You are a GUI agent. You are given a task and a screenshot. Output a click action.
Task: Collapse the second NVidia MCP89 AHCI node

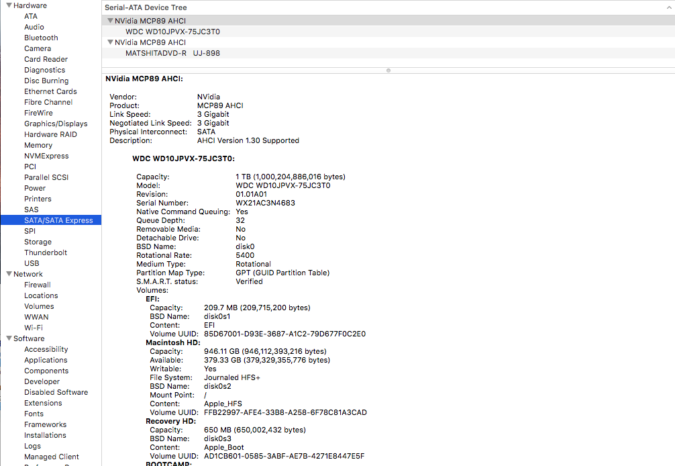point(110,42)
